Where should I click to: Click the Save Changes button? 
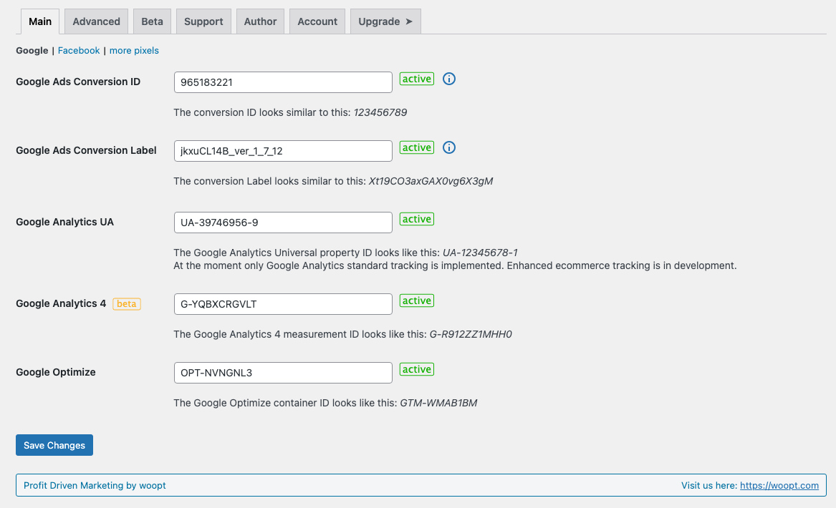(x=54, y=445)
